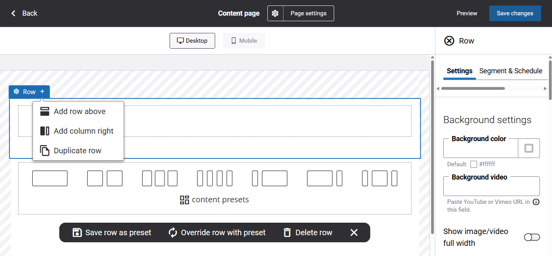Close the Row panel with X circle icon

click(x=449, y=41)
